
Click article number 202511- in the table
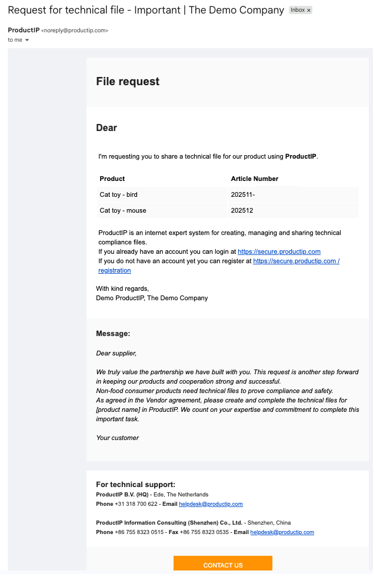click(x=243, y=194)
